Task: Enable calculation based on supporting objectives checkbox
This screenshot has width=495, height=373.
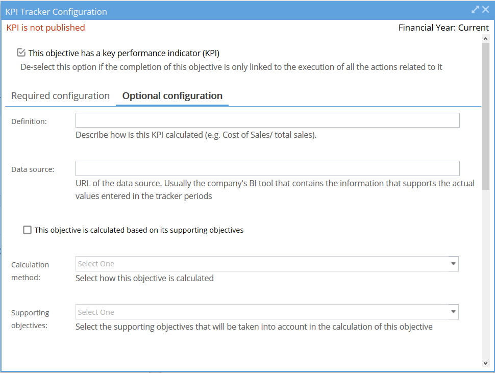Action: [x=28, y=230]
